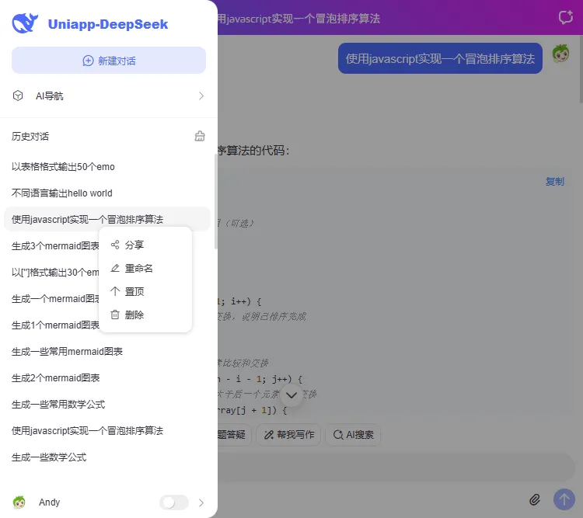Click the message input field

(396, 468)
